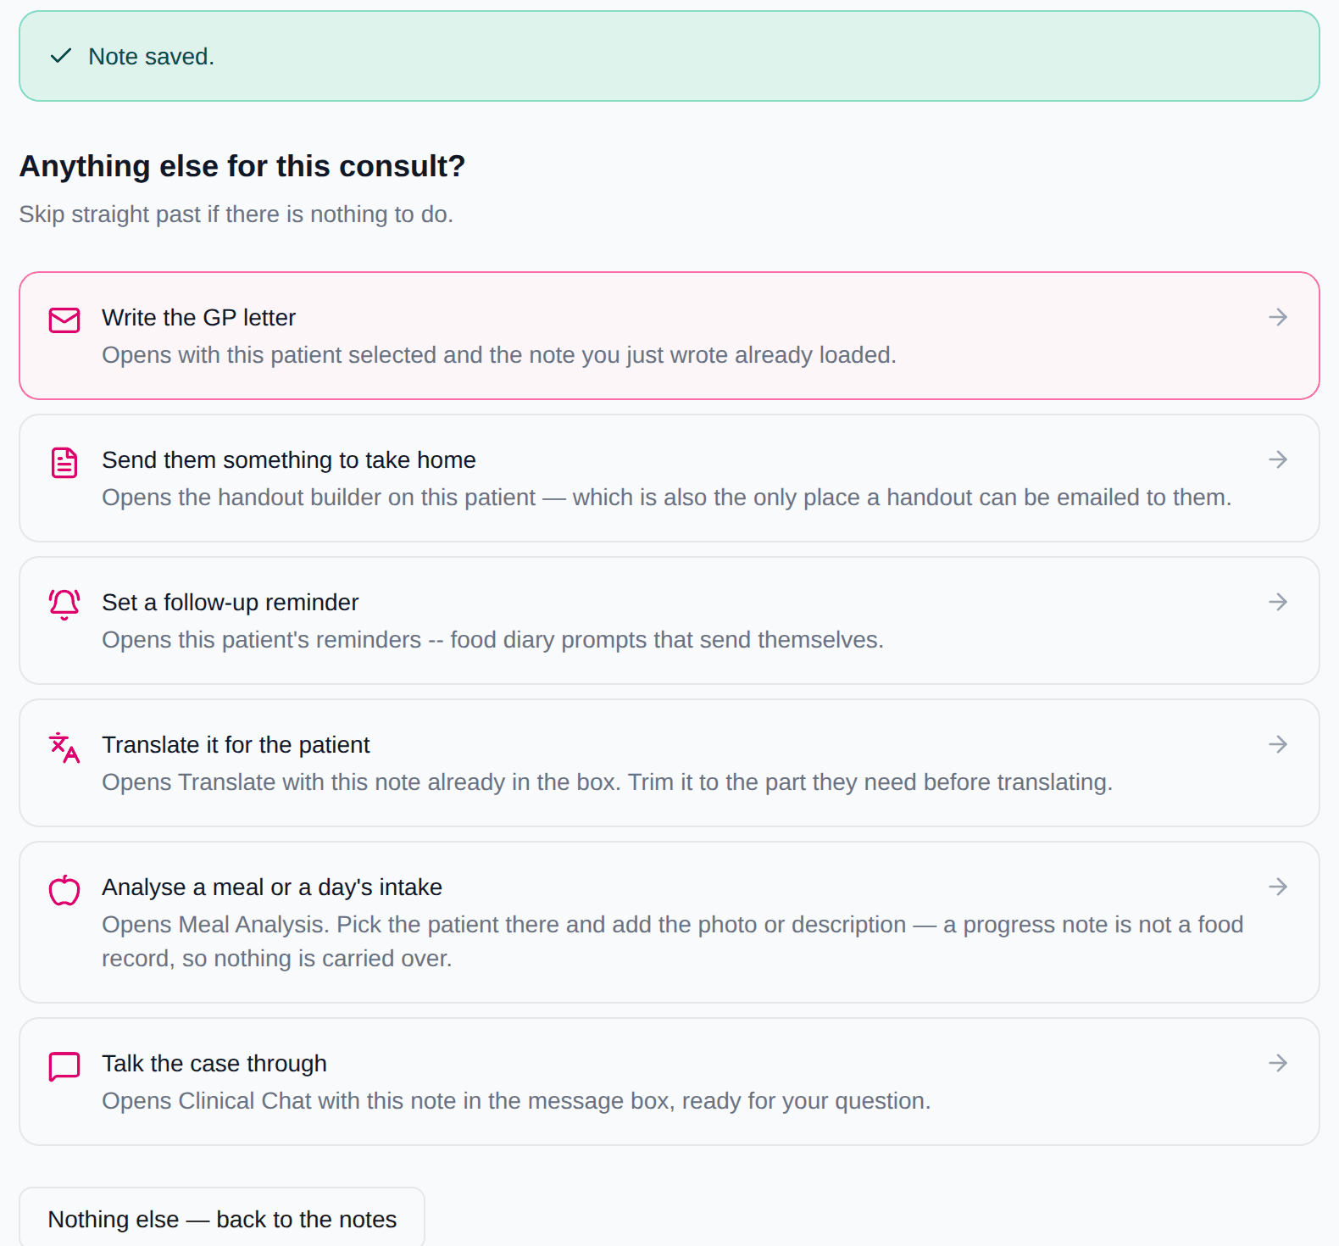This screenshot has height=1246, width=1339.
Task: Open arrow on Translate it for the patient
Action: coord(1278,744)
